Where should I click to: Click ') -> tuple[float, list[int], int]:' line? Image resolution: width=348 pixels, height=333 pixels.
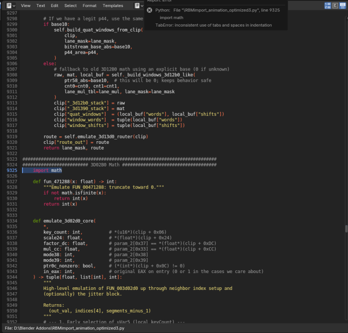[x=77, y=277]
